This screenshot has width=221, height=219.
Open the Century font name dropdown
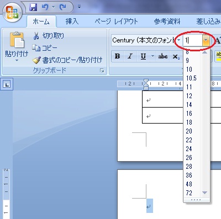178,40
